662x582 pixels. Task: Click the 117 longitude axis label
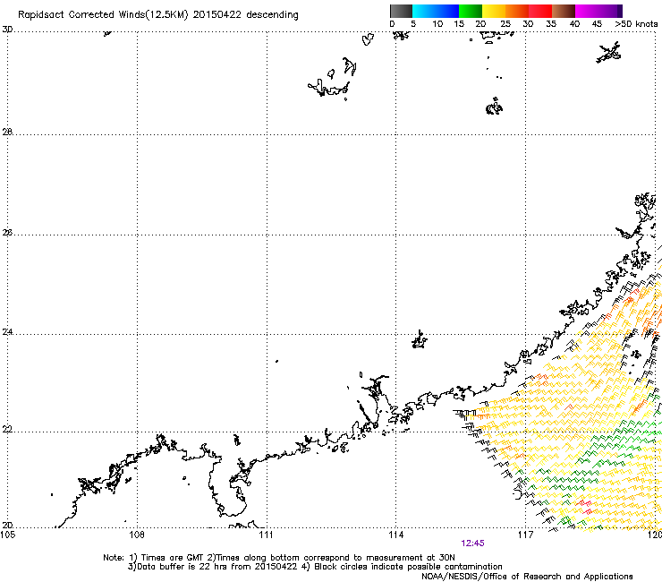(x=525, y=535)
